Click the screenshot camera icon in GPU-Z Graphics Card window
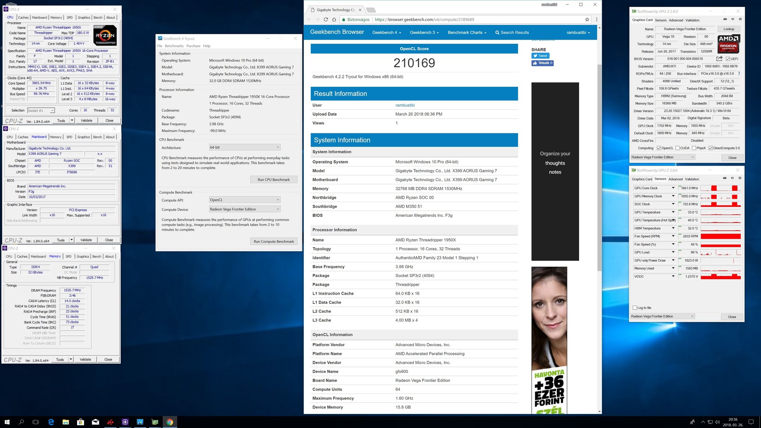 tap(725, 19)
